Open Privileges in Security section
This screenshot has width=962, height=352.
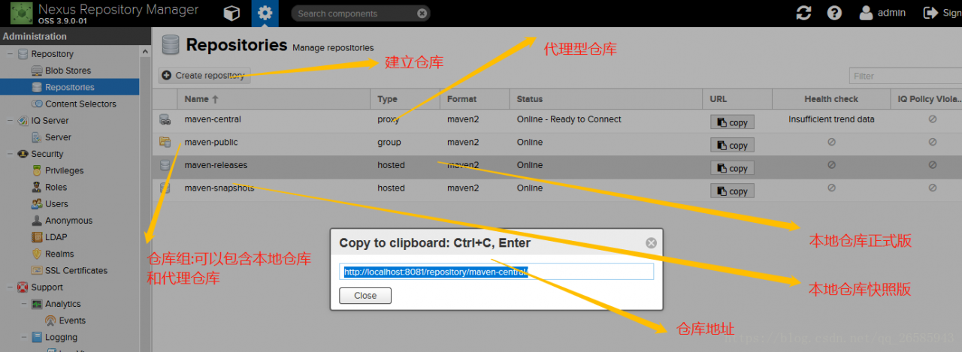pyautogui.click(x=64, y=170)
